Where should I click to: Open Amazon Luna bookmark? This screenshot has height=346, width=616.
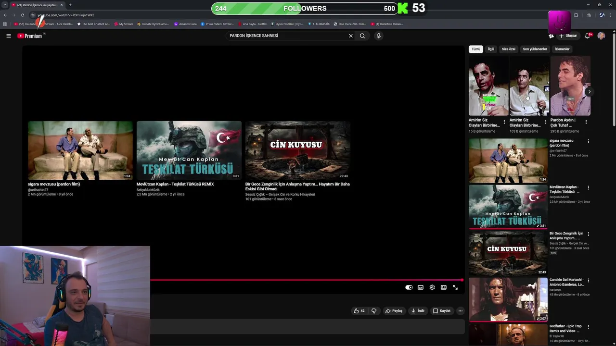(x=185, y=24)
